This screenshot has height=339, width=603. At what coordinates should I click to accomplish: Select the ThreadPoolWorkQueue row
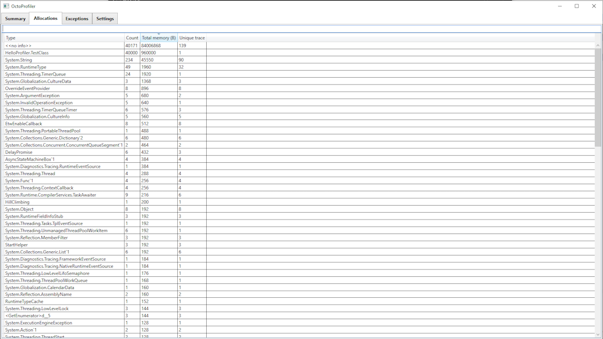(x=299, y=280)
